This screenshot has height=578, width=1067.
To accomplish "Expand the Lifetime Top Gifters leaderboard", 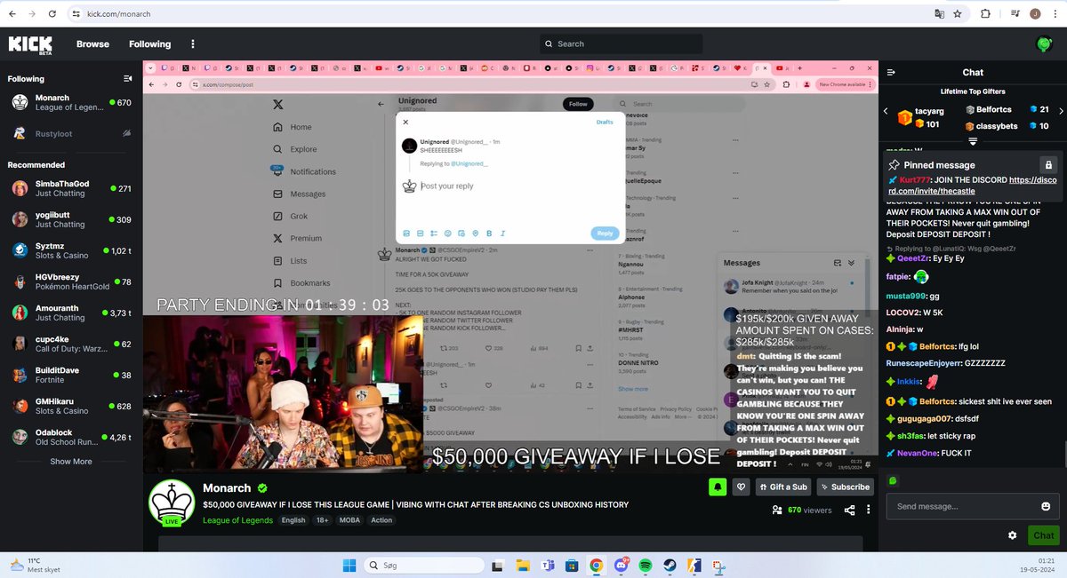I will (x=973, y=141).
